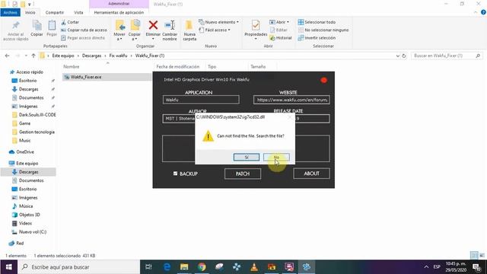Open Task View on taskbar
Image resolution: width=487 pixels, height=274 pixels.
[148, 267]
